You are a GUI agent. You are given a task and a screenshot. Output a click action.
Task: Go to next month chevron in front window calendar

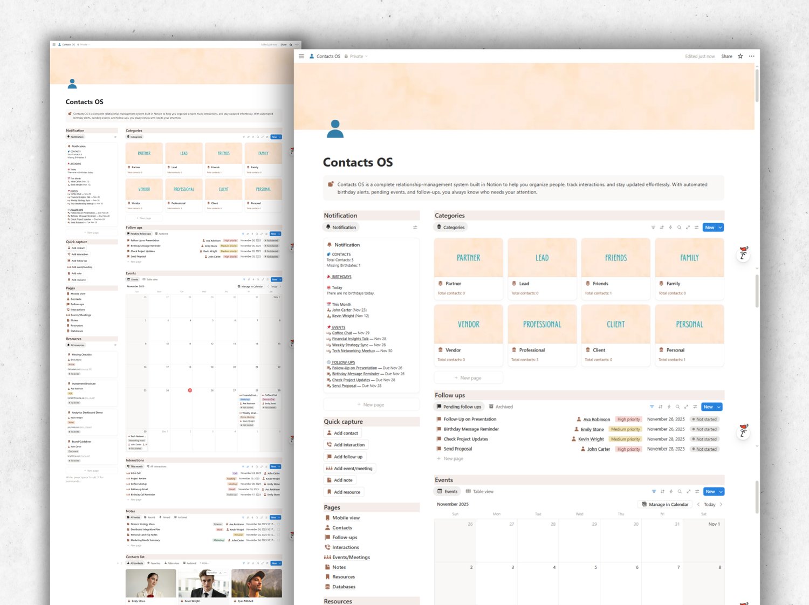pos(721,505)
